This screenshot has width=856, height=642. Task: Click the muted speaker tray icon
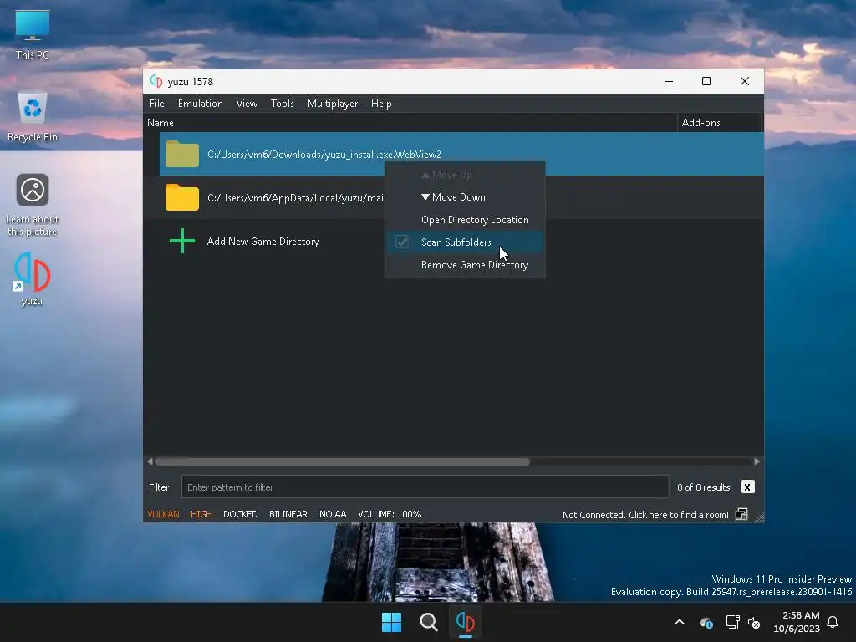(754, 622)
